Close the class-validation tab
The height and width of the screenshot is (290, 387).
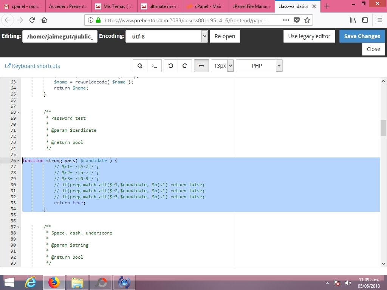[x=314, y=6]
